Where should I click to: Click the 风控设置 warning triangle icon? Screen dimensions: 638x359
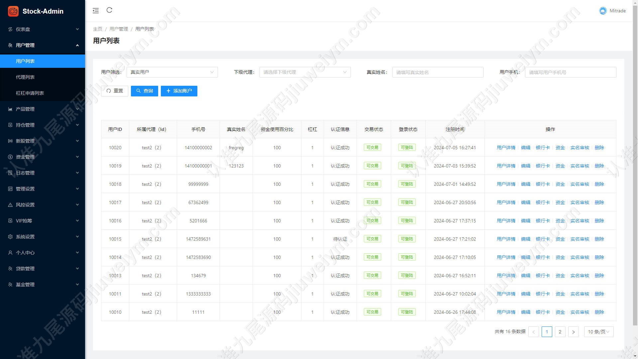(10, 205)
